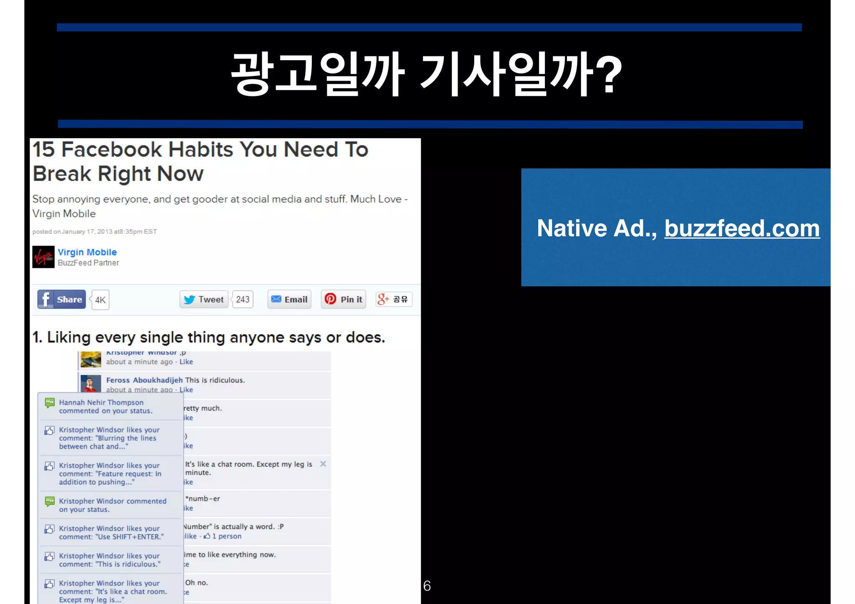Image resolution: width=855 pixels, height=604 pixels.
Task: Click the 243 tweet count
Action: (243, 299)
